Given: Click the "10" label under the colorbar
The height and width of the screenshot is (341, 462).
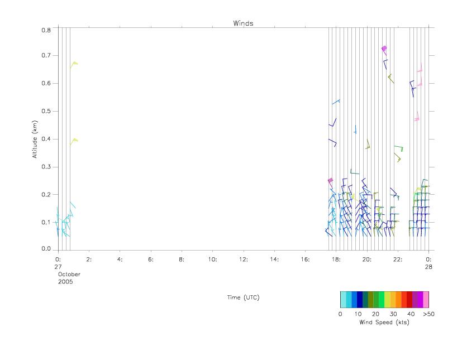Looking at the screenshot, I should pos(358,314).
